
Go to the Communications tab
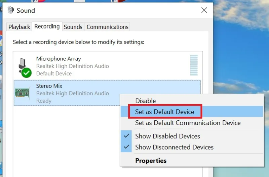coord(107,27)
